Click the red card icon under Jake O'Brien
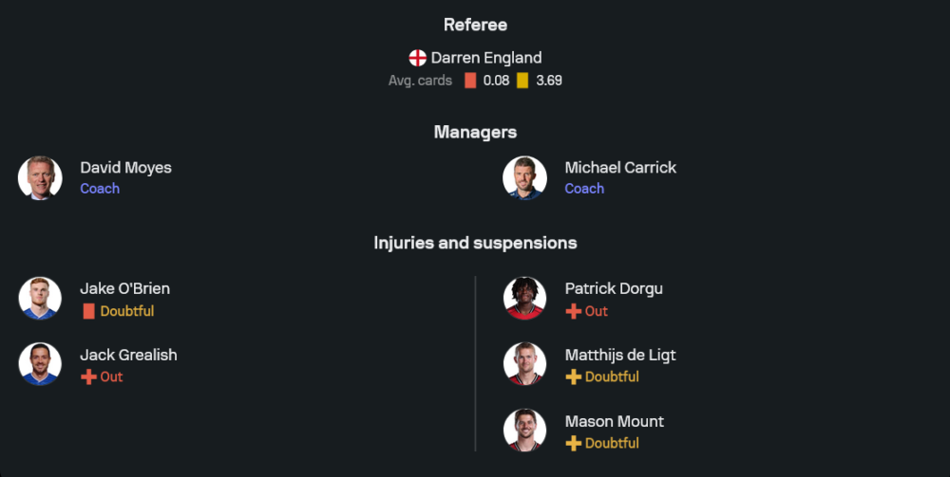Viewport: 950px width, 477px height. 88,311
